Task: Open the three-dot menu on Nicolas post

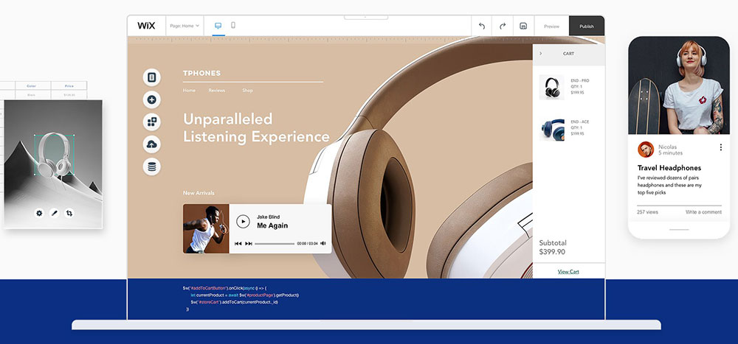Action: point(721,147)
